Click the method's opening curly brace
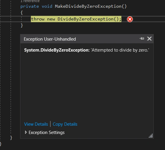Screen dimensions: 165x150 pos(22,13)
